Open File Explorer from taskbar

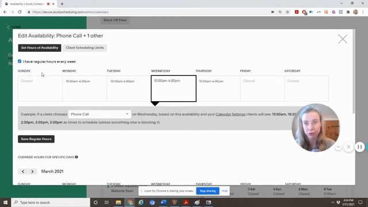coord(118,202)
